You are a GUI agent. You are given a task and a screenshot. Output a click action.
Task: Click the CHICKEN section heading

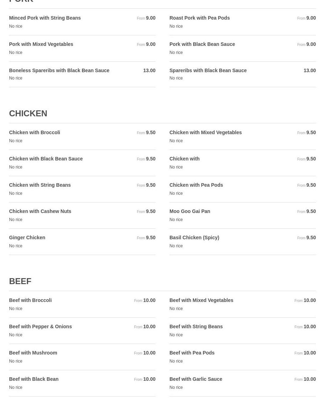[x=28, y=113]
